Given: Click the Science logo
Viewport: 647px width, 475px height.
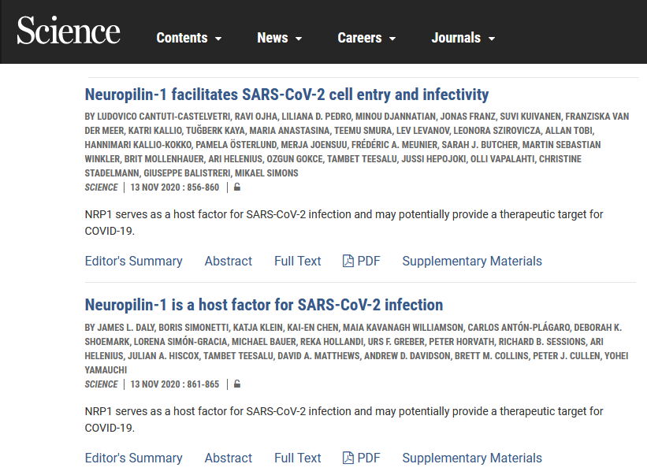Looking at the screenshot, I should click(69, 30).
